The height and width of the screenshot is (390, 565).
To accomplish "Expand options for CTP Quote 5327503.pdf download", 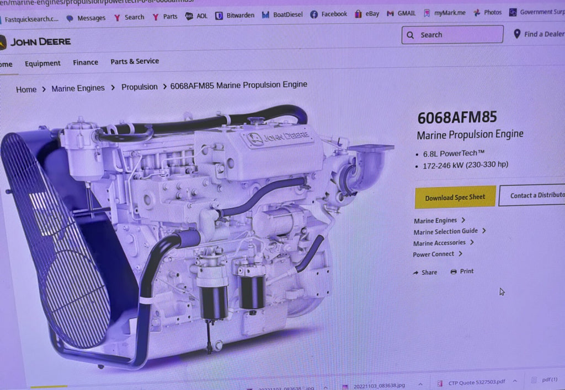I will point(515,381).
